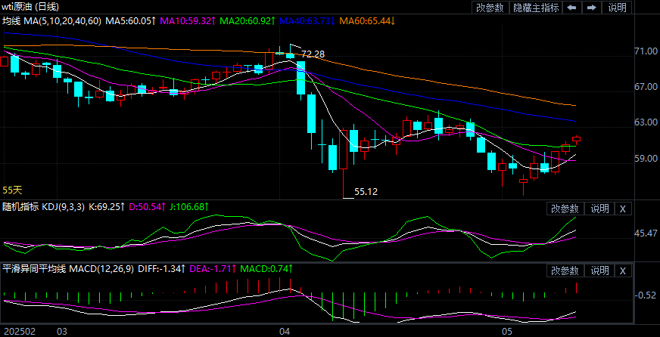Click the last red candlestick on the chart
Image resolution: width=660 pixels, height=337 pixels.
pos(576,139)
